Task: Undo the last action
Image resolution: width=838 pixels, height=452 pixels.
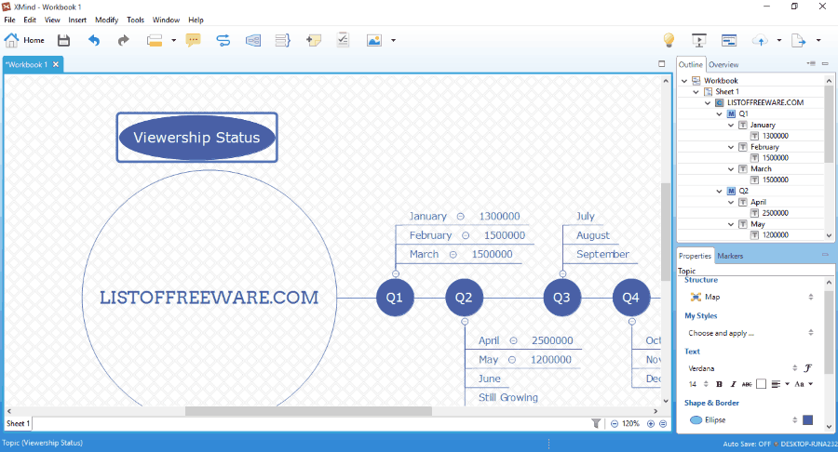Action: 94,40
